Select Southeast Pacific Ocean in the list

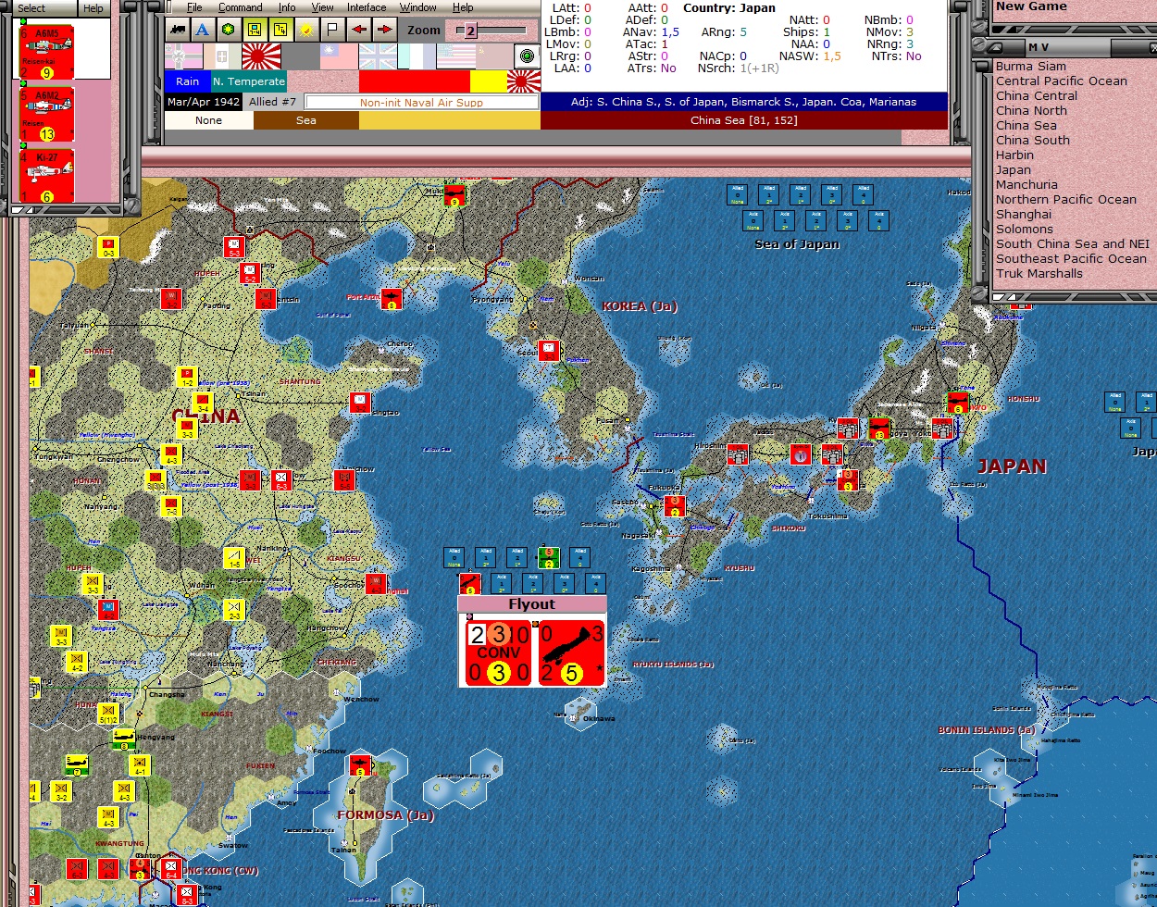click(1071, 259)
